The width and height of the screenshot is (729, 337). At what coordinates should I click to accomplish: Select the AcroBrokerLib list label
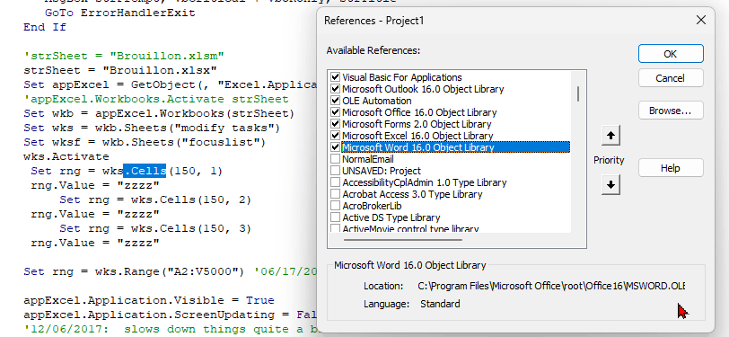pos(372,206)
